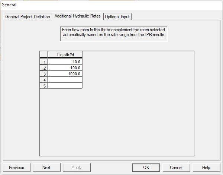Switch to General Project Definition tab
The height and width of the screenshot is (175, 223).
pyautogui.click(x=28, y=17)
